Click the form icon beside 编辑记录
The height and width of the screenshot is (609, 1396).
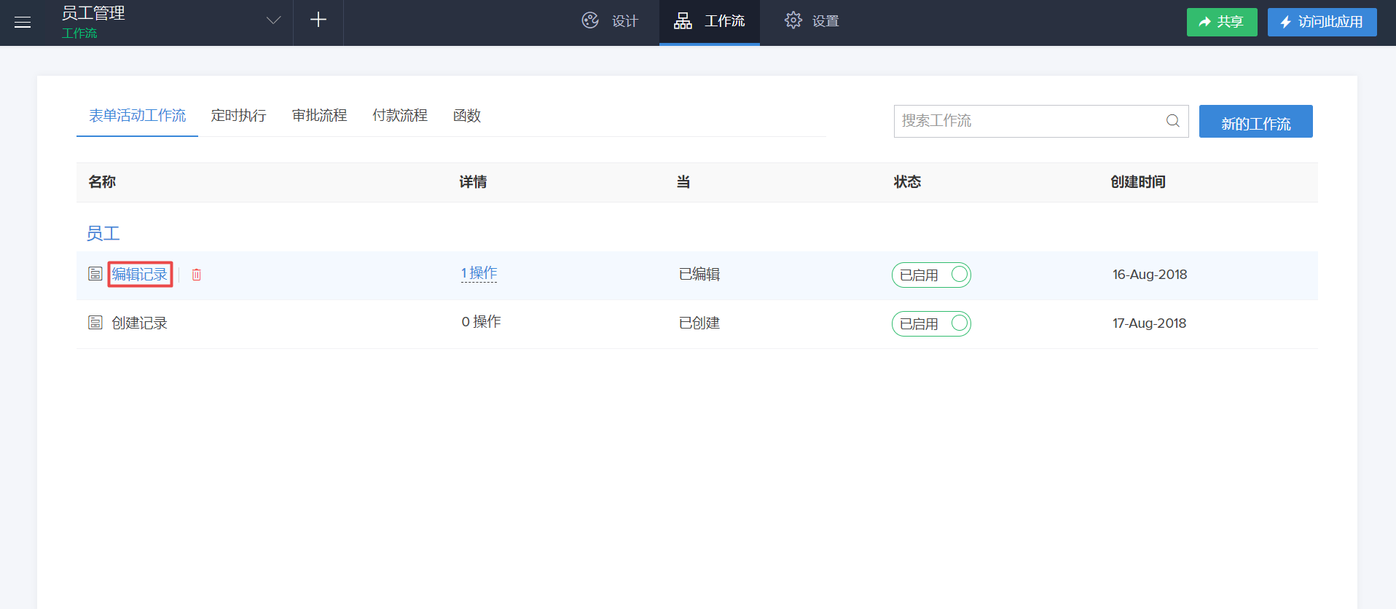95,274
